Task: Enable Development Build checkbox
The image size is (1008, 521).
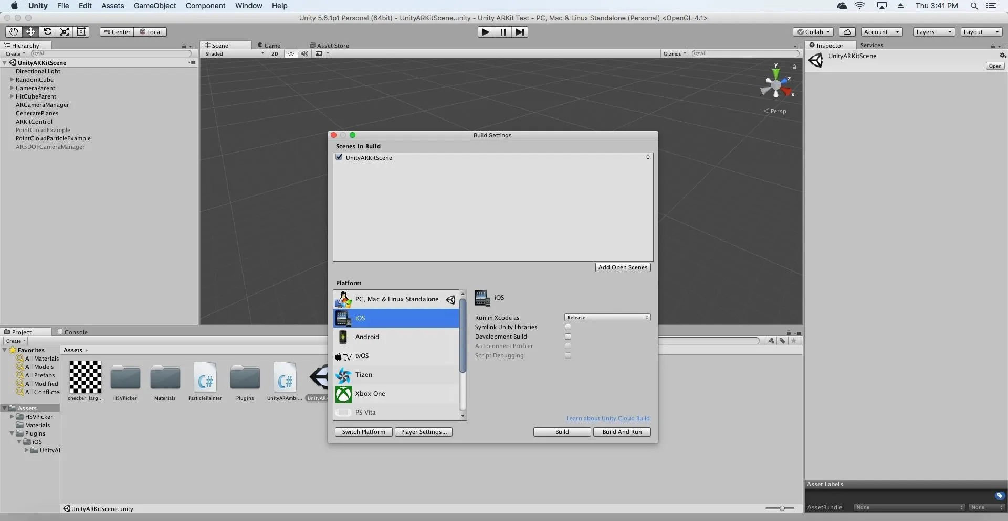Action: click(568, 337)
